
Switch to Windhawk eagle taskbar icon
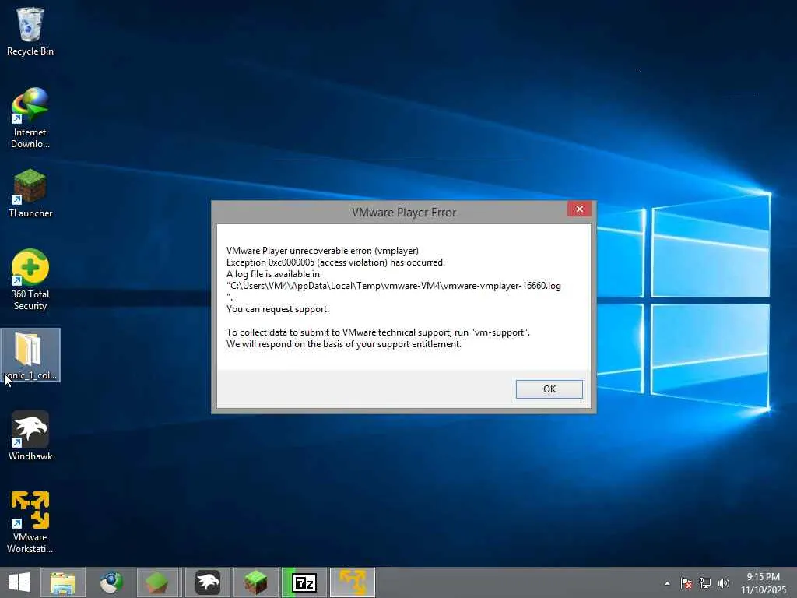pyautogui.click(x=207, y=582)
